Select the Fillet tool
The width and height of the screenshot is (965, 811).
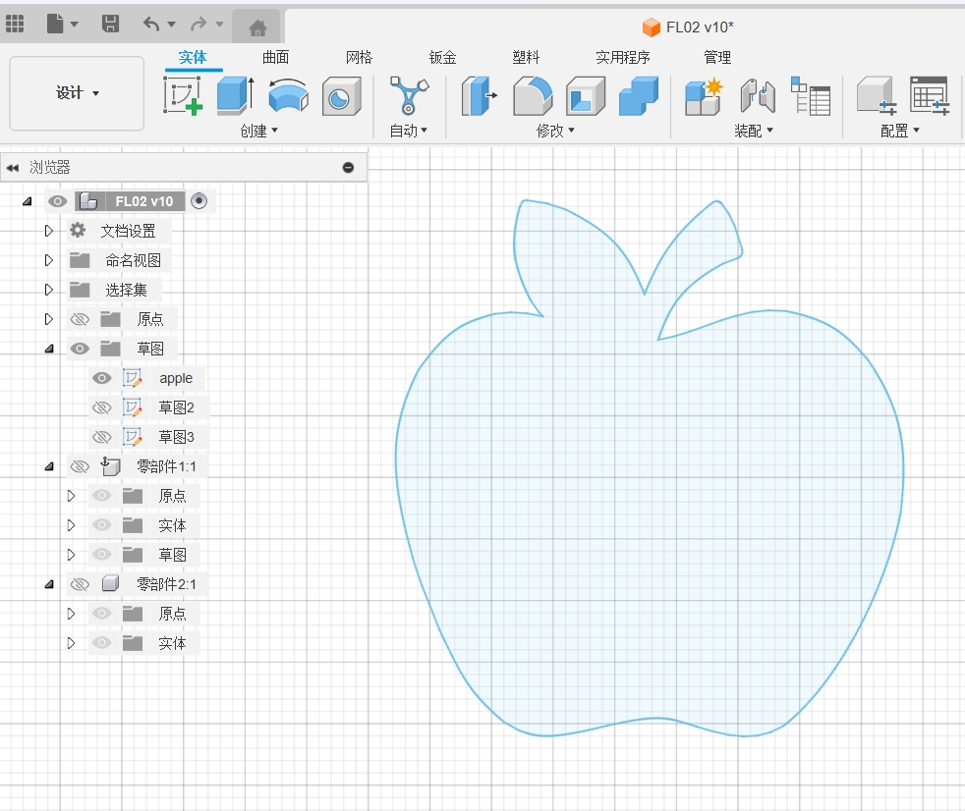pos(533,96)
